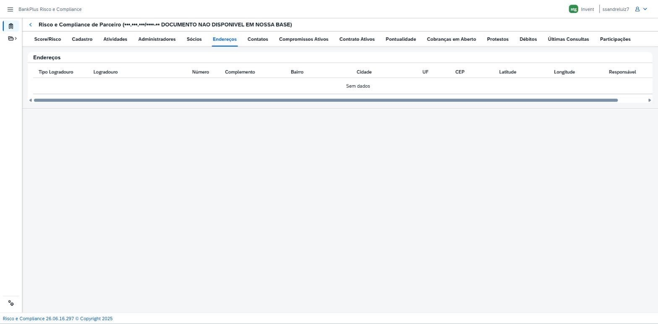Switch to the Protestos tab

[498, 39]
